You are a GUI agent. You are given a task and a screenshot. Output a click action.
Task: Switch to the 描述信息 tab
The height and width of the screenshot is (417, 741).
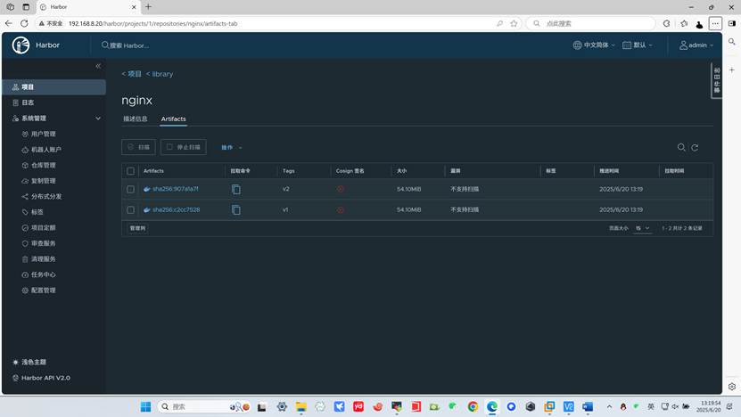pos(136,119)
